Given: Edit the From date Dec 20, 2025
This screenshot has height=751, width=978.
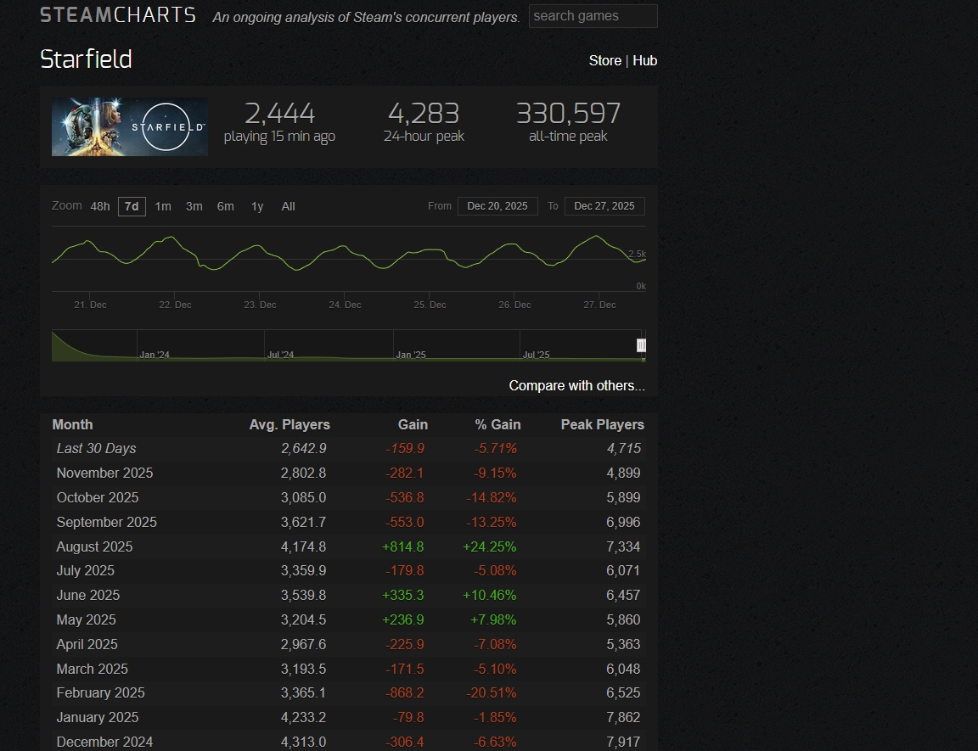Looking at the screenshot, I should [x=497, y=206].
